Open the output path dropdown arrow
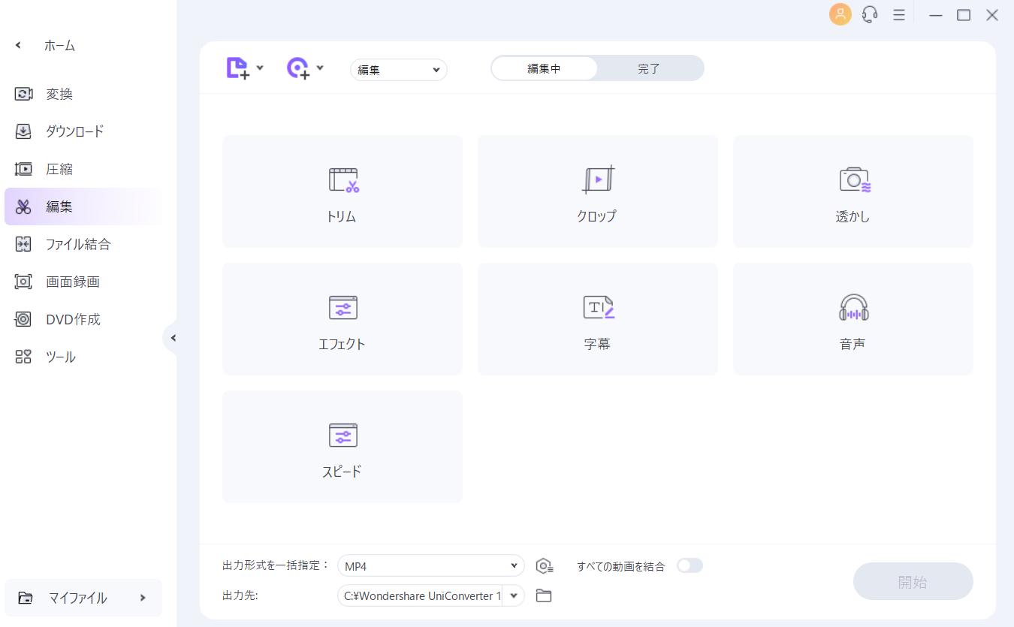1014x627 pixels. 514,595
